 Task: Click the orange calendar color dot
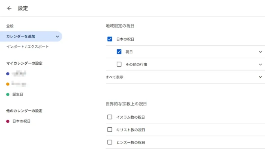click(x=8, y=84)
